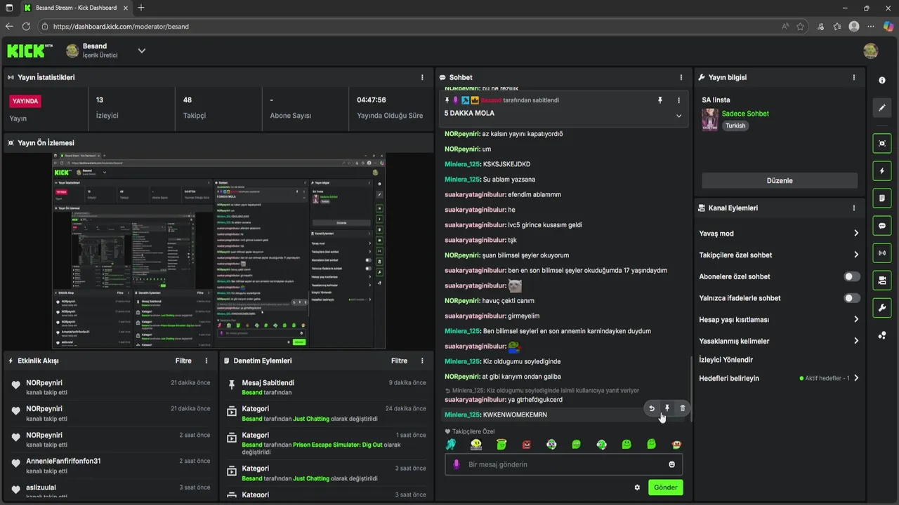Image resolution: width=899 pixels, height=505 pixels.
Task: Delete the hovered Miniera_125 chat message
Action: click(683, 408)
